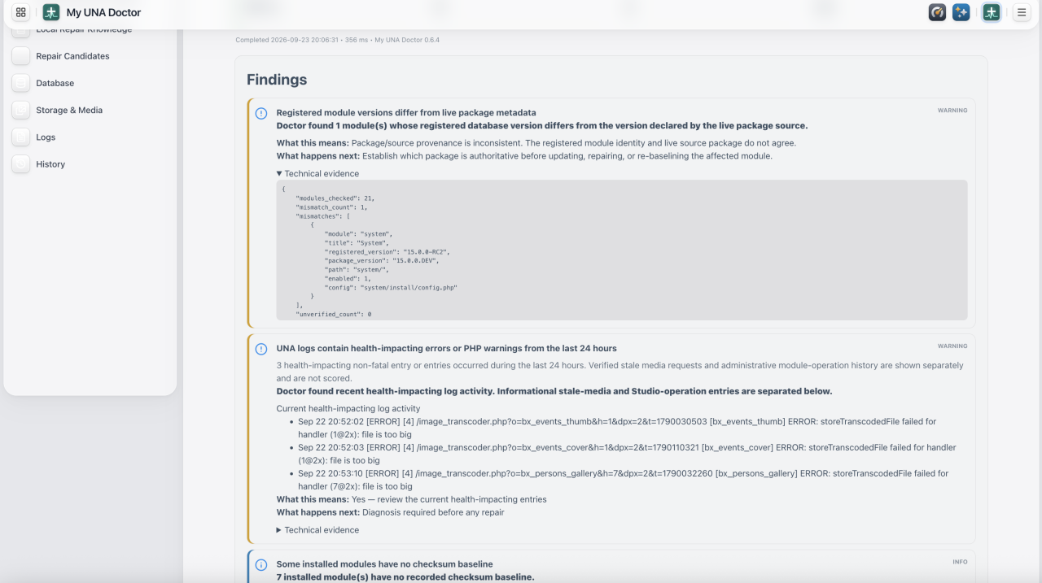The width and height of the screenshot is (1042, 583).
Task: Click the "Completed 2026-09-23 20:06:31" status line
Action: (x=338, y=40)
